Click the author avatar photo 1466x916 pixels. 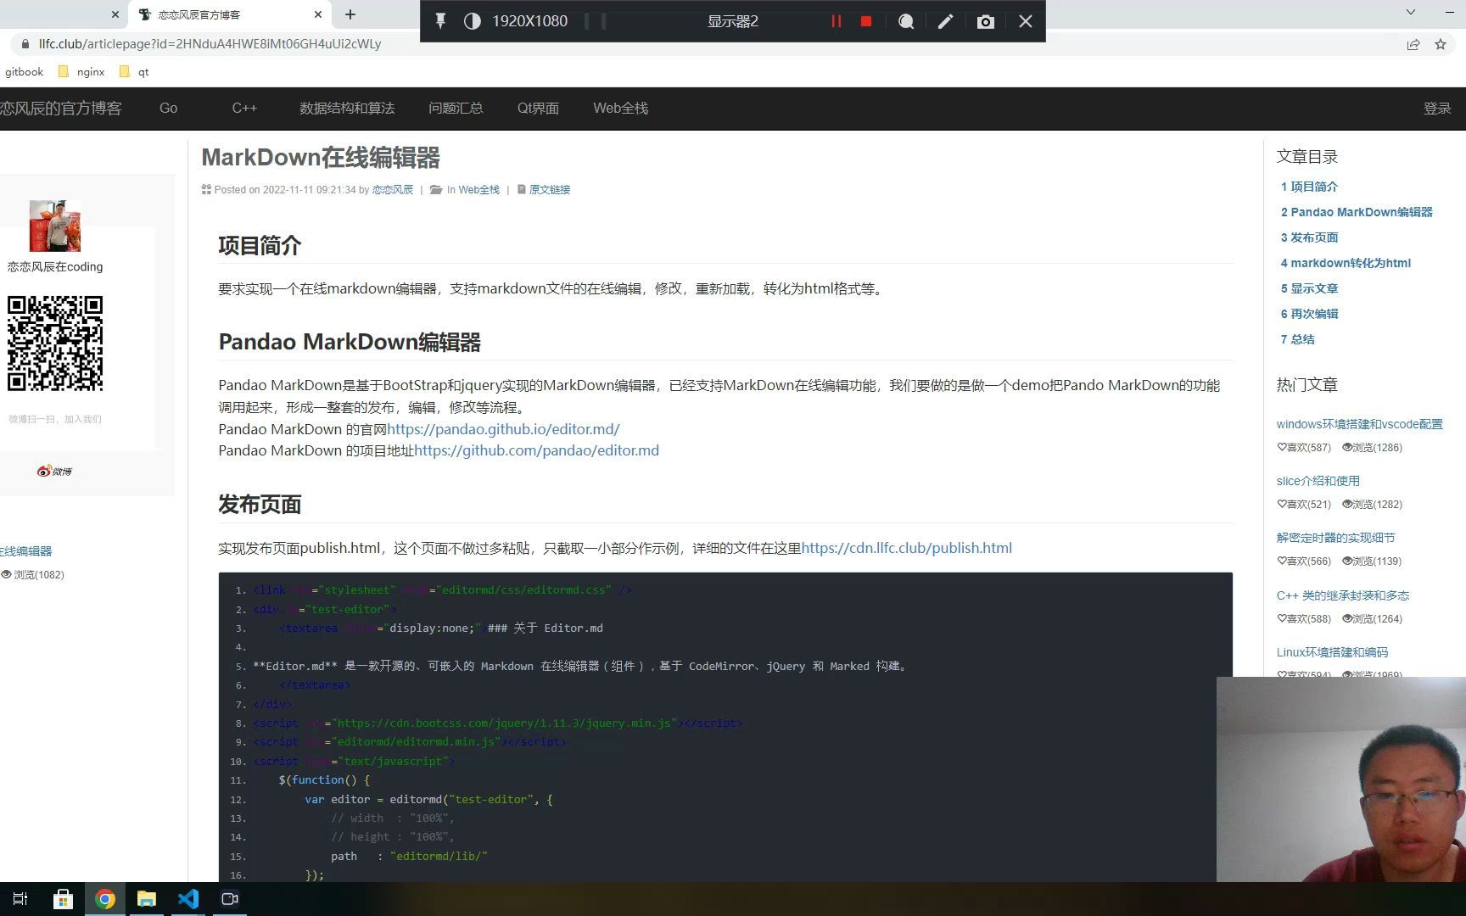[x=55, y=226]
